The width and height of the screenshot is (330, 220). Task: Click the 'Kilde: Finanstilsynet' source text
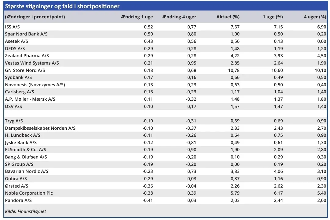coord(25,211)
